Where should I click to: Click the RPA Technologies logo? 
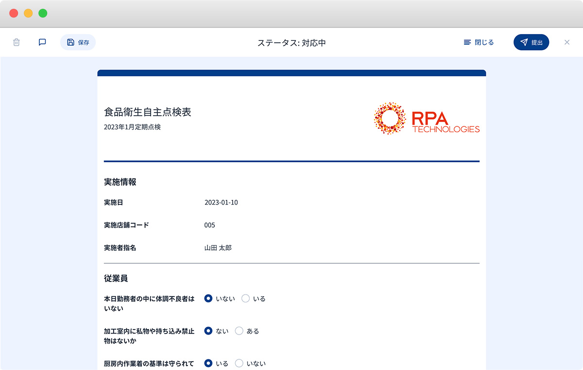coord(426,118)
